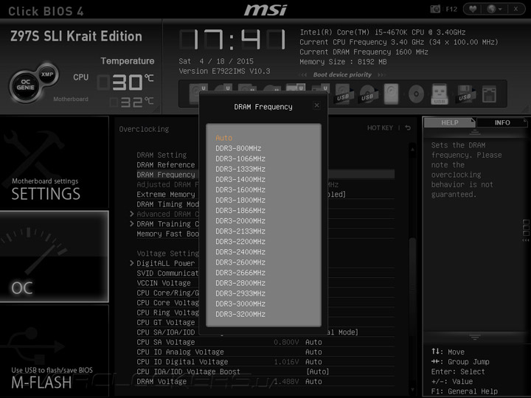This screenshot has width=531, height=398.
Task: Pick the DDR3-2400MHz entry
Action: point(240,252)
